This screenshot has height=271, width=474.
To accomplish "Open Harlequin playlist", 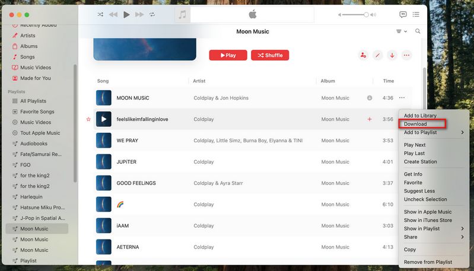I will (31, 197).
